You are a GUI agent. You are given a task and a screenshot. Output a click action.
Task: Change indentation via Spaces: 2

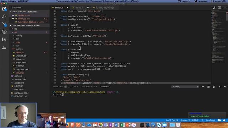(x=185, y=120)
